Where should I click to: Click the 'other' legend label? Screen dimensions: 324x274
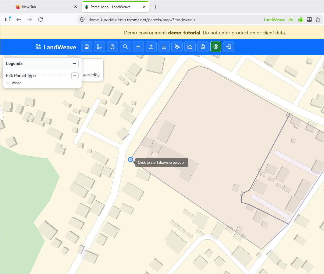pyautogui.click(x=16, y=83)
